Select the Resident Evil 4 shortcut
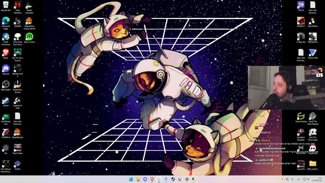Screen dimensions: 325x183 [18, 71]
